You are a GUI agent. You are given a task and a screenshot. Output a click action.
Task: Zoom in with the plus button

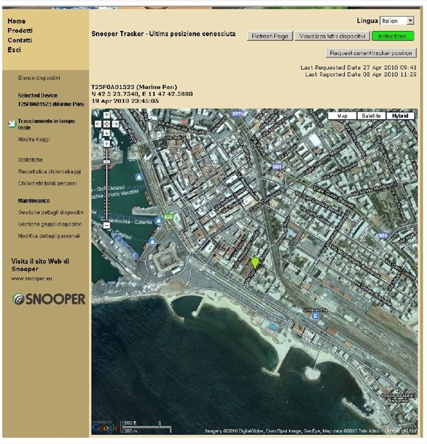(x=107, y=144)
